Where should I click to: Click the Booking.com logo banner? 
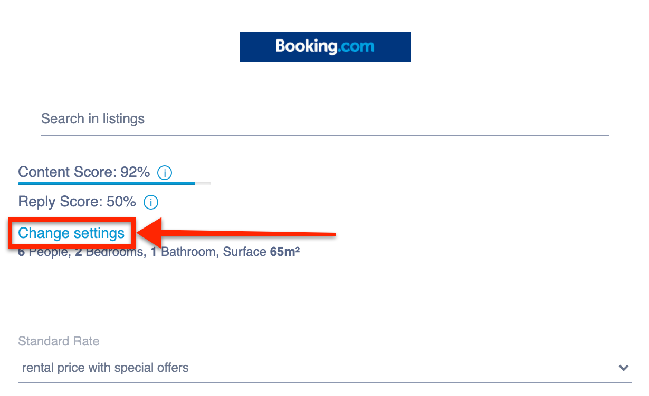coord(324,47)
